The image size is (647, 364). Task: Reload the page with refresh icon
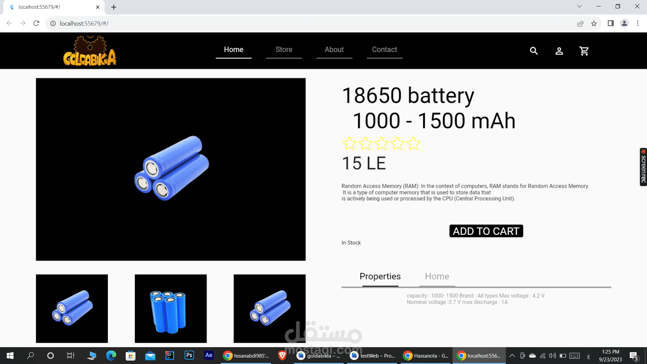coord(36,23)
